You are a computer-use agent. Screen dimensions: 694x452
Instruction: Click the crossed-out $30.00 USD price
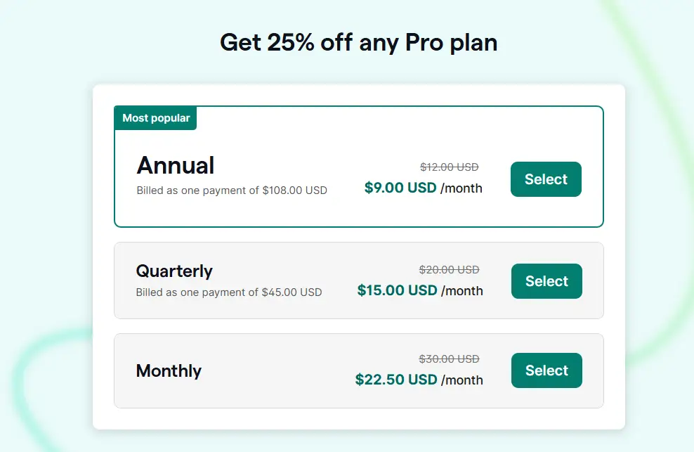[x=449, y=359]
